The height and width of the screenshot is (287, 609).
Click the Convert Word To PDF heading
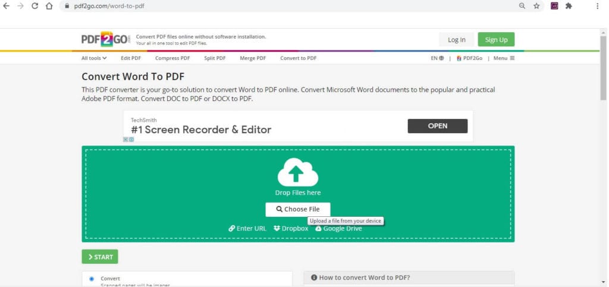[x=133, y=77]
